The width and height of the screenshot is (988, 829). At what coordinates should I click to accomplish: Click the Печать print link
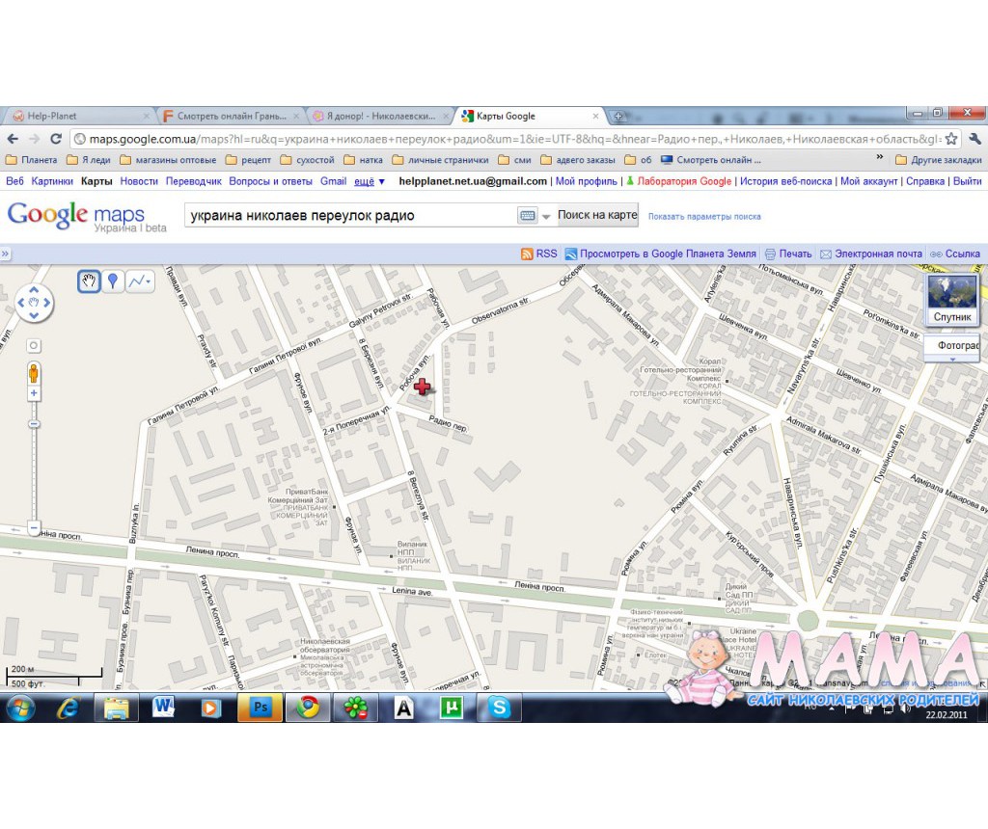(788, 254)
